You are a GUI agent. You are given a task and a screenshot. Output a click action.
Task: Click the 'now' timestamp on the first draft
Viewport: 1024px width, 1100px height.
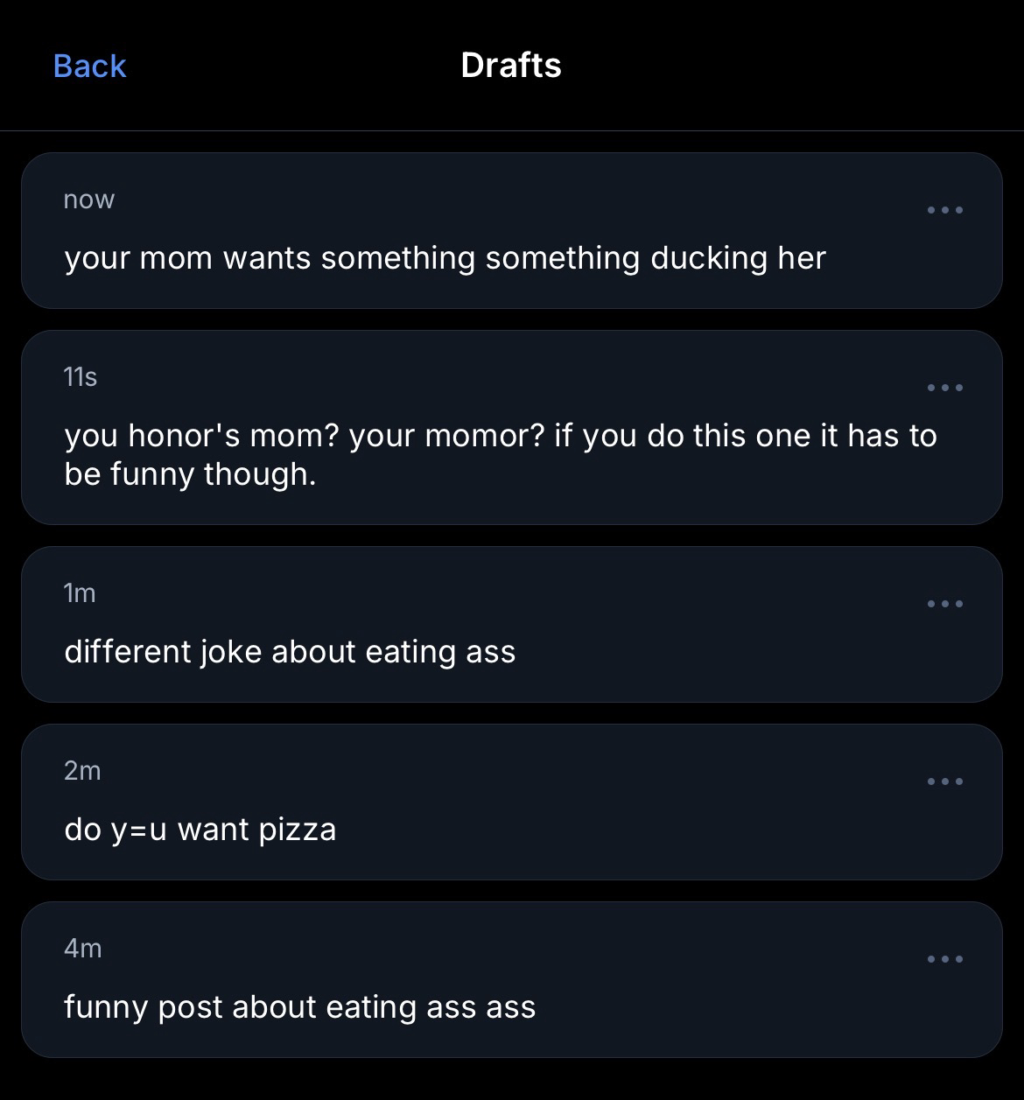88,200
